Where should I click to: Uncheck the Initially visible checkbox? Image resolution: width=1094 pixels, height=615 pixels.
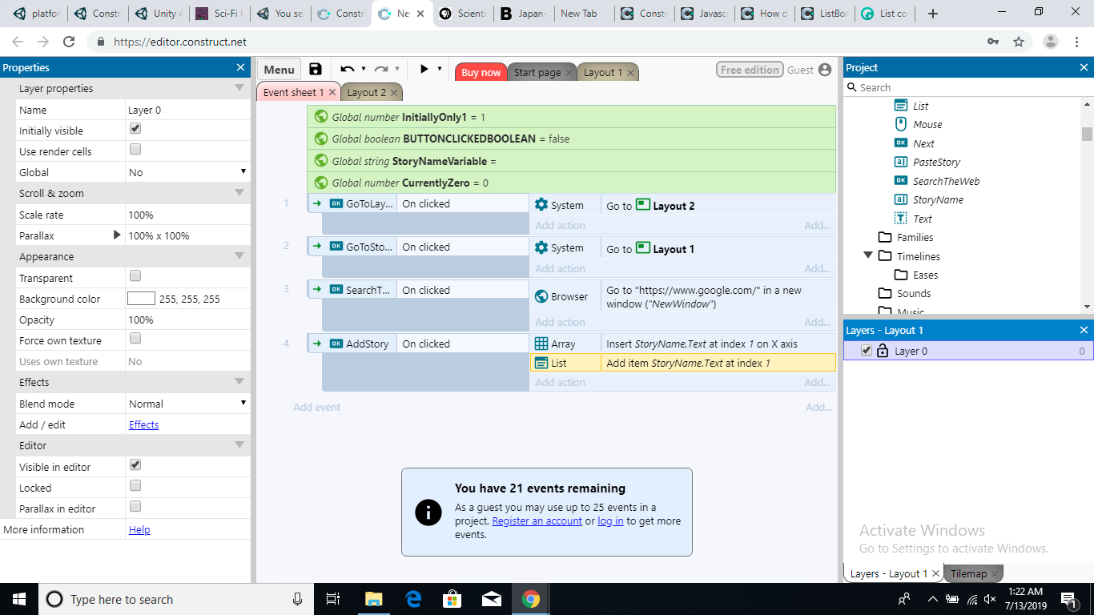point(135,129)
